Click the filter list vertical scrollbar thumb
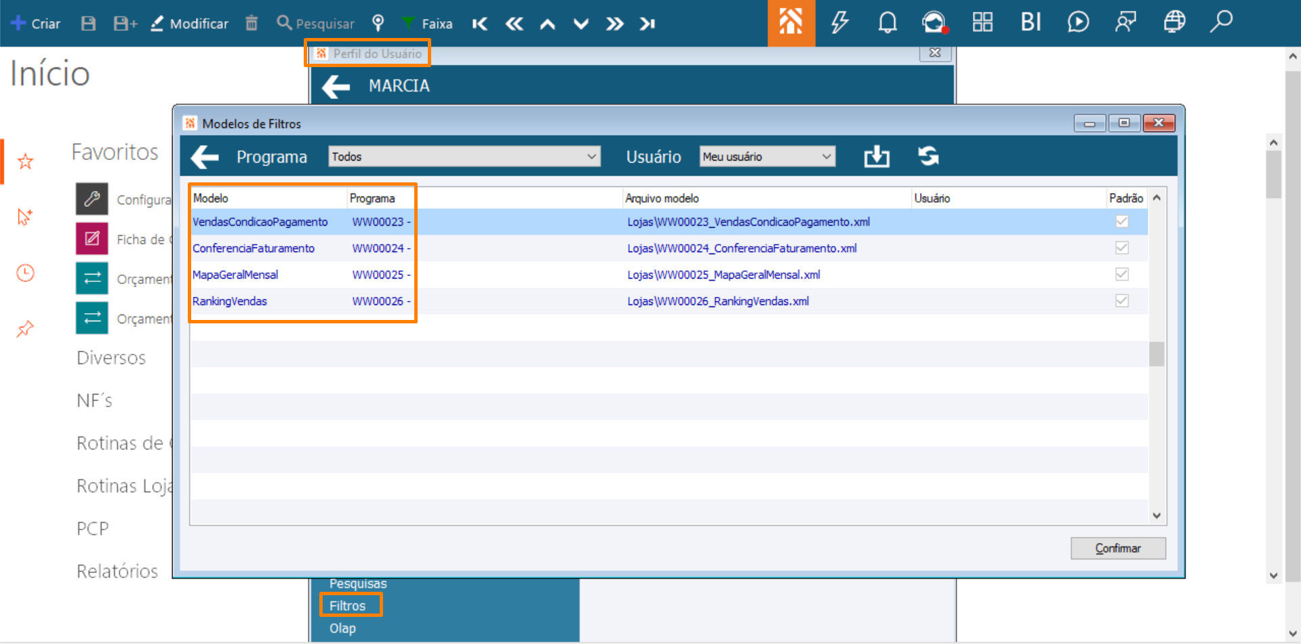1301x644 pixels. (x=1157, y=354)
